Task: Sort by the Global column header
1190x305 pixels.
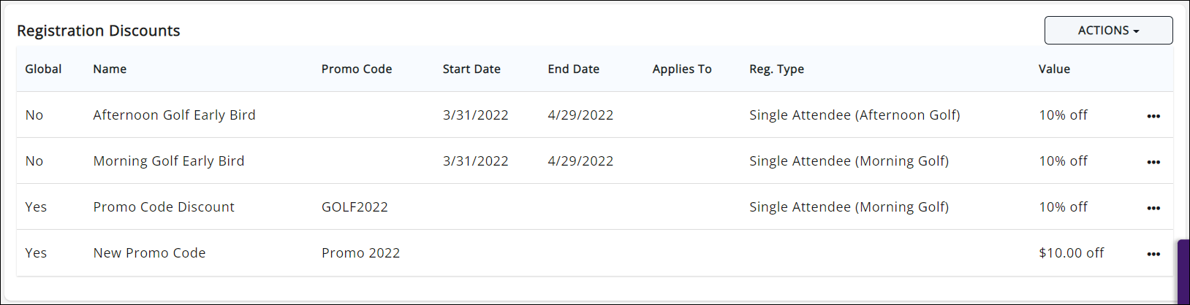Action: coord(43,69)
